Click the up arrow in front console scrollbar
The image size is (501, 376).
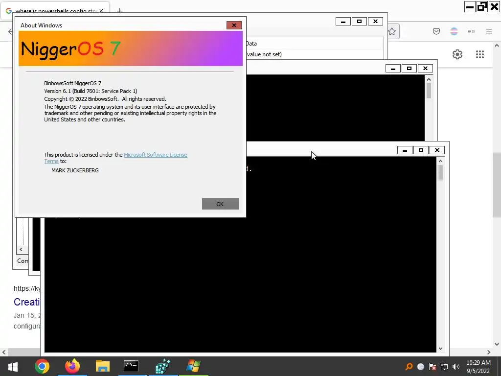tap(441, 161)
